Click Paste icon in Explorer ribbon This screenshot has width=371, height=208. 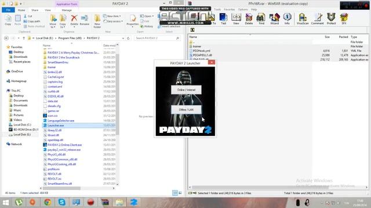[x=18, y=20]
